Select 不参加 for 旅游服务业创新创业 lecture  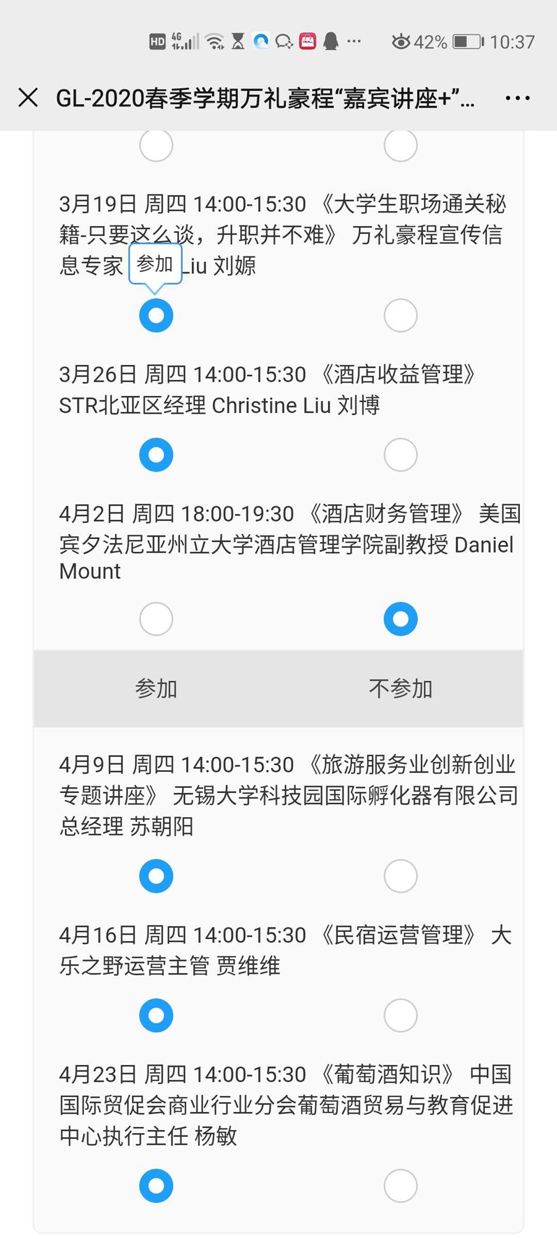click(x=400, y=876)
